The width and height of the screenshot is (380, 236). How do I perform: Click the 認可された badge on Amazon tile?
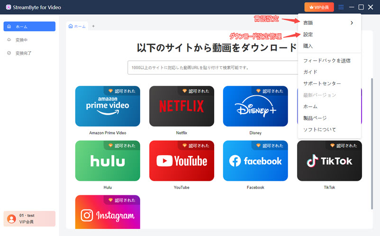click(122, 91)
